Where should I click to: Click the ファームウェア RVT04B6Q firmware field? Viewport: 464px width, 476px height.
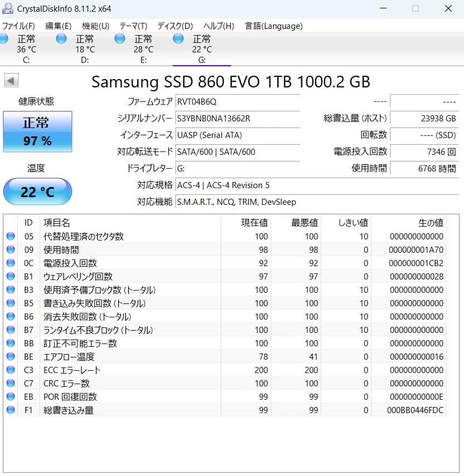coord(234,102)
